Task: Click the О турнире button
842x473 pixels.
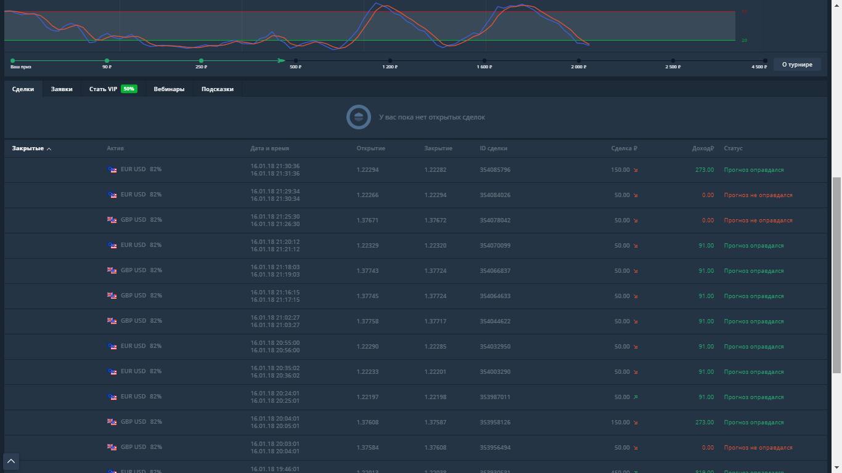Action: click(x=797, y=64)
